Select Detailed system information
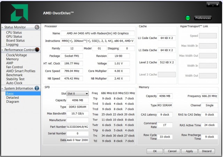Viewport: 223px width, 157px height. 13,97
